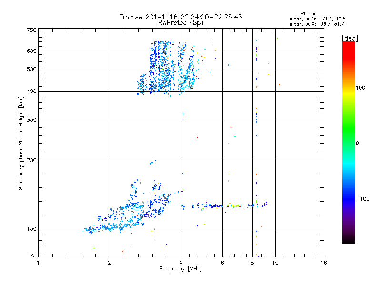Click the plot title 'Tromsø 20141116 22:24:00-22:25:43'
Image resolution: width=381 pixels, height=286 pixels.
point(180,17)
